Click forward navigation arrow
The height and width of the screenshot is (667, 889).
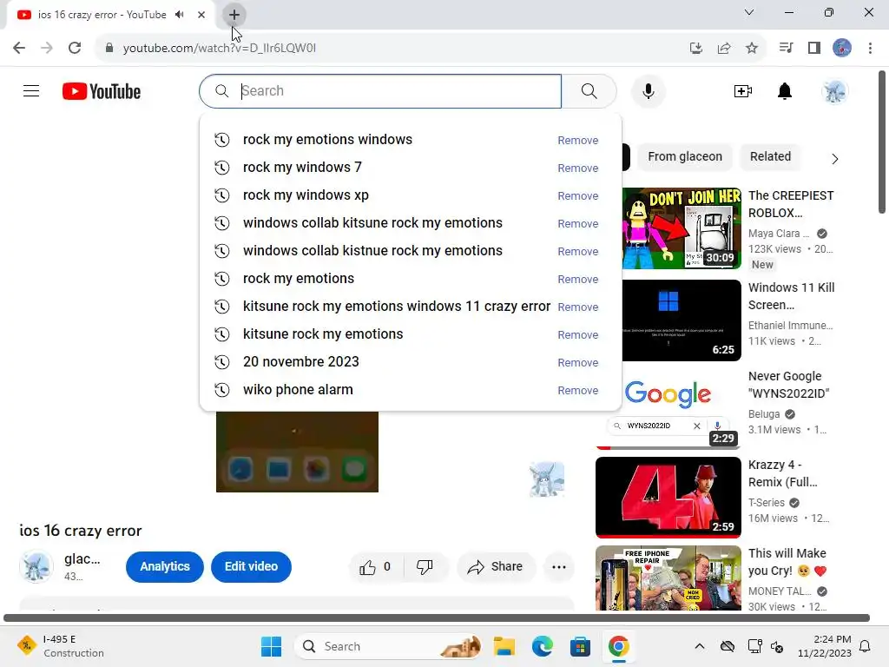[x=47, y=48]
